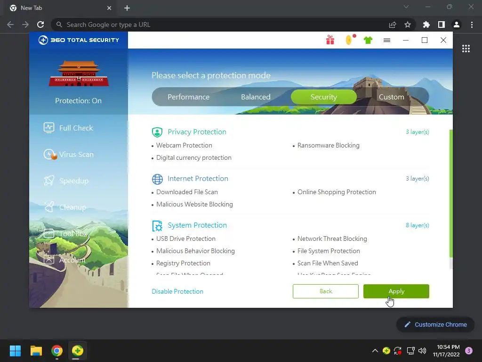This screenshot has height=362, width=482.
Task: Click Protection: On status text
Action: 79,101
